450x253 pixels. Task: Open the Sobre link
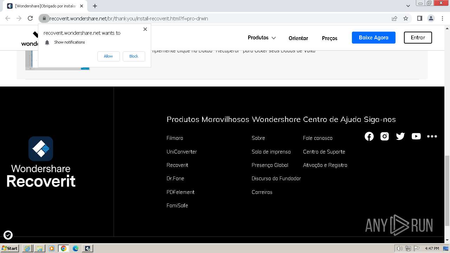coord(258,138)
